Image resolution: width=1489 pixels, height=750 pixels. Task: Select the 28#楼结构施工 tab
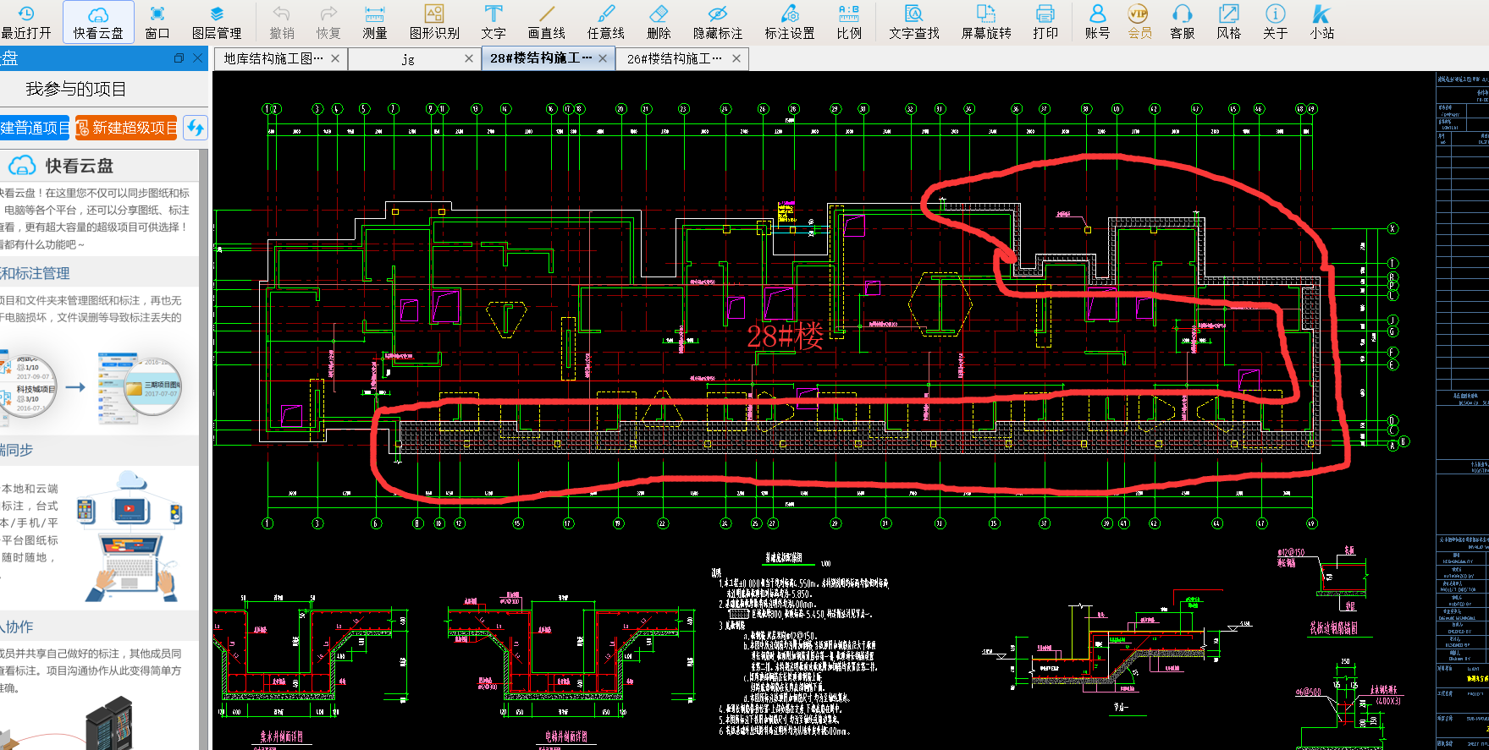(x=541, y=58)
